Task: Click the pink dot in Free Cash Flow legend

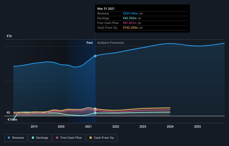Action: tap(57, 138)
